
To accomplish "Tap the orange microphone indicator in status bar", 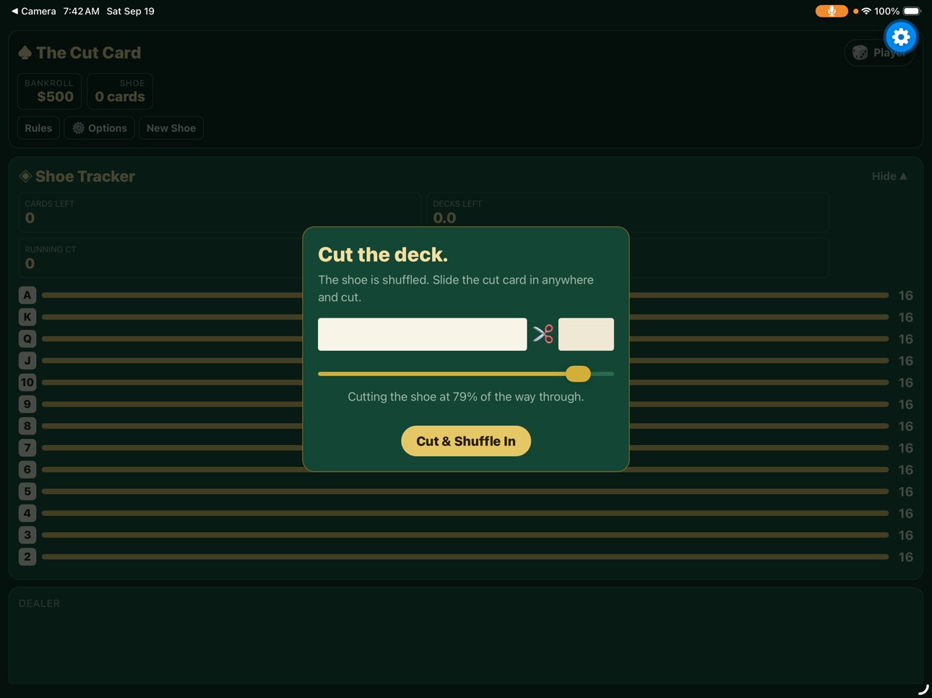I will (x=832, y=11).
